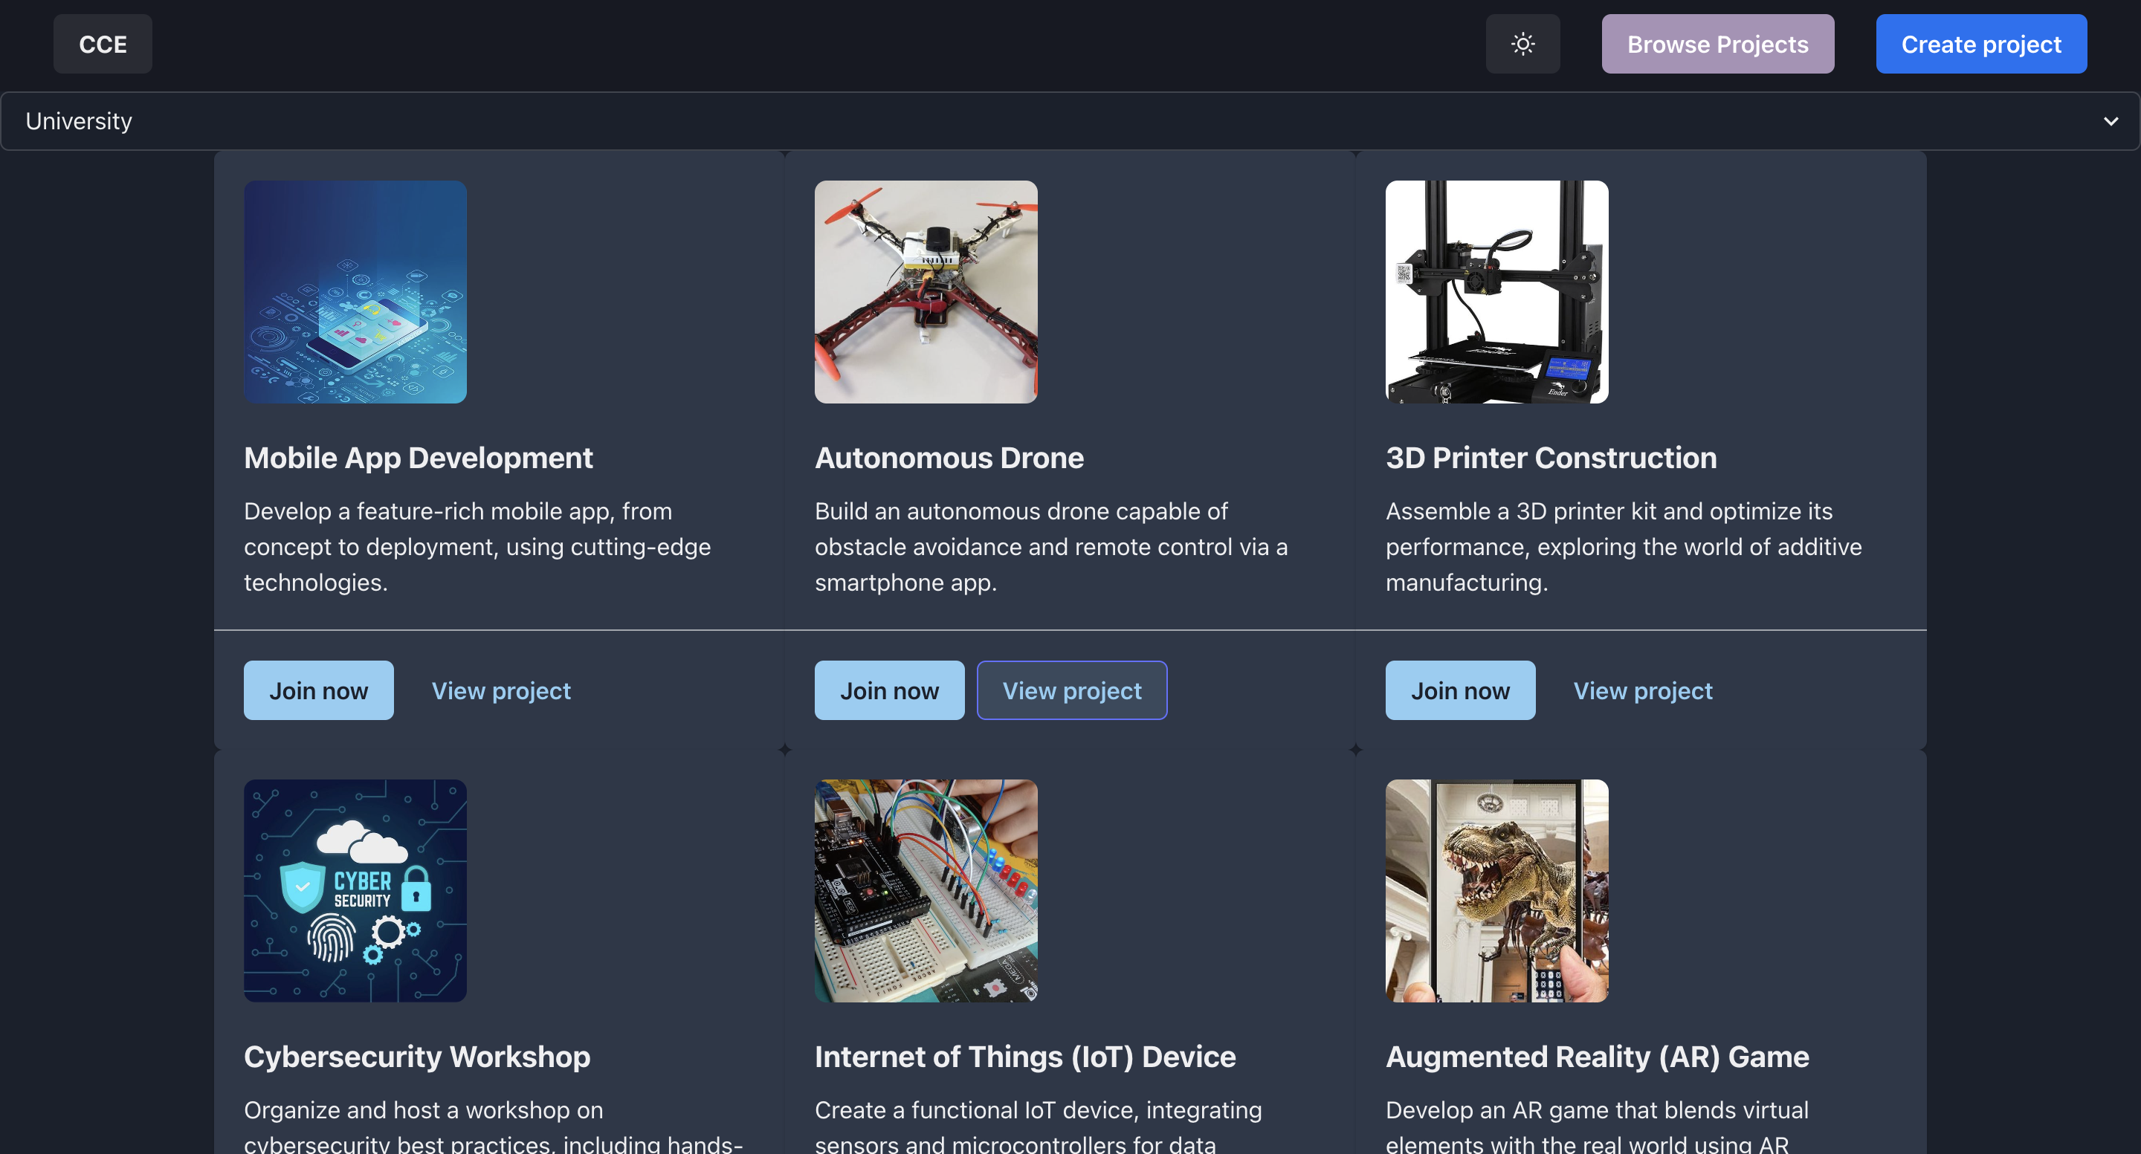Click the dropdown chevron arrow
This screenshot has height=1154, width=2141.
pos(2110,121)
